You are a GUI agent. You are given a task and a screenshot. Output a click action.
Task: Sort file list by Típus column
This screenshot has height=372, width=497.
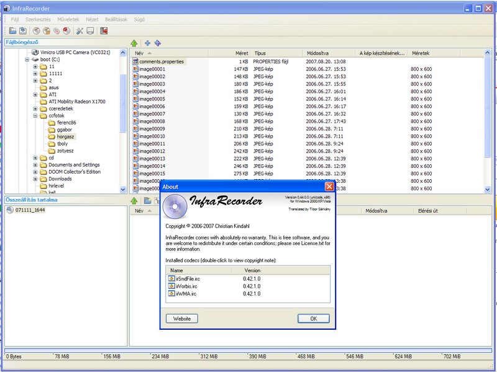pyautogui.click(x=276, y=53)
